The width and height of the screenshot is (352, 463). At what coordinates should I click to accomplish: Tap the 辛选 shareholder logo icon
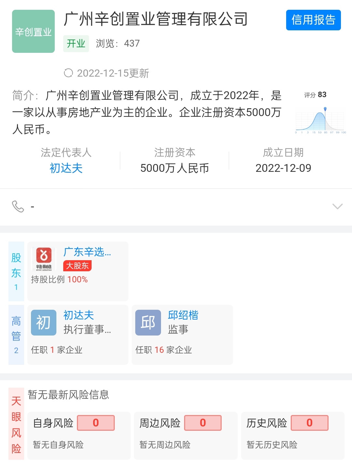[x=44, y=259]
